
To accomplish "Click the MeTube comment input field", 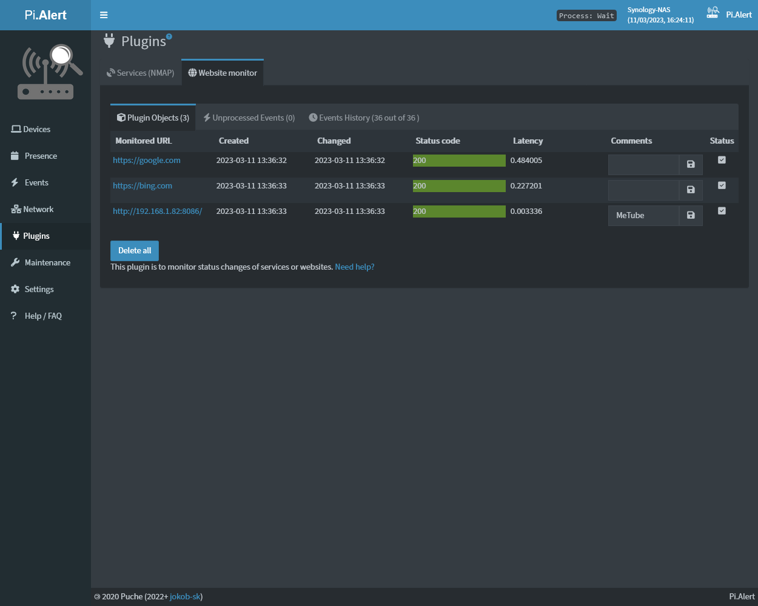I will 643,215.
